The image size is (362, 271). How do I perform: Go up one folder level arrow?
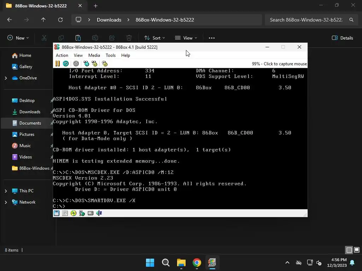click(43, 20)
